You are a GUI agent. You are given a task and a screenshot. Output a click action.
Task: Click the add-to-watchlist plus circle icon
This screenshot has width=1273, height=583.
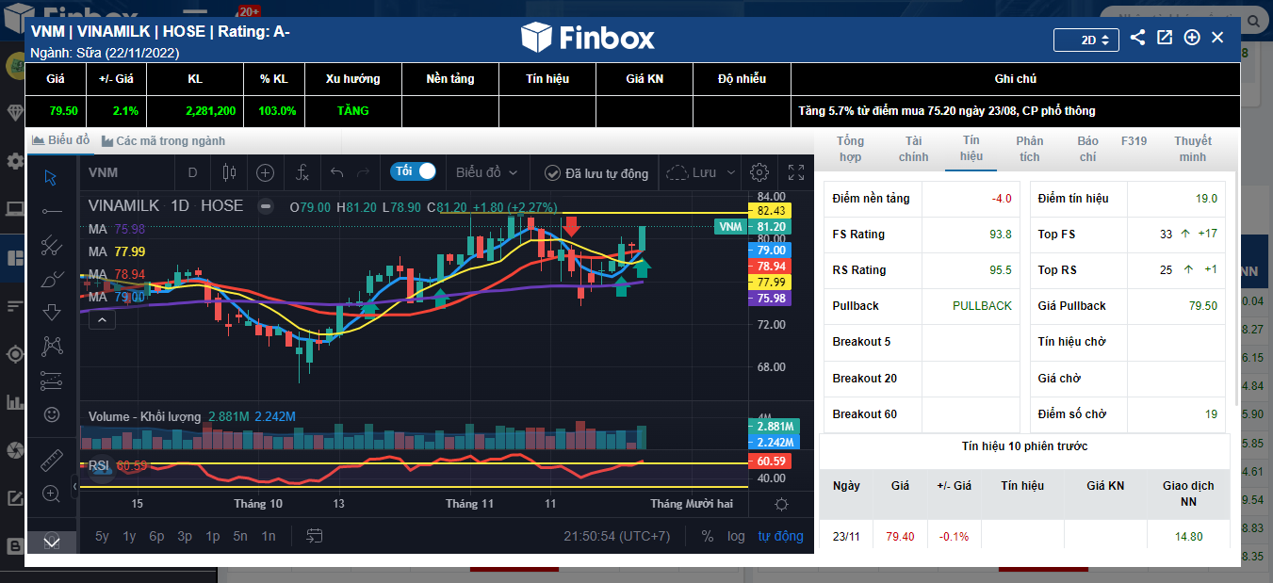(x=1192, y=38)
